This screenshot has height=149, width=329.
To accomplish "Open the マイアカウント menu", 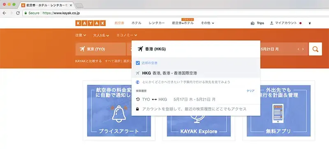I will pos(286,23).
